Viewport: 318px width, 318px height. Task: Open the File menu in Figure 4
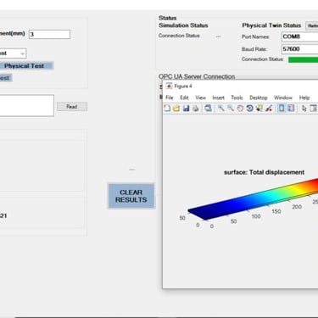click(x=170, y=98)
